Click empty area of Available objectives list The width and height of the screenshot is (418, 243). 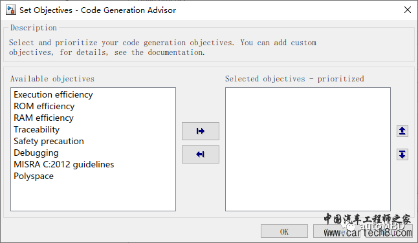93,196
